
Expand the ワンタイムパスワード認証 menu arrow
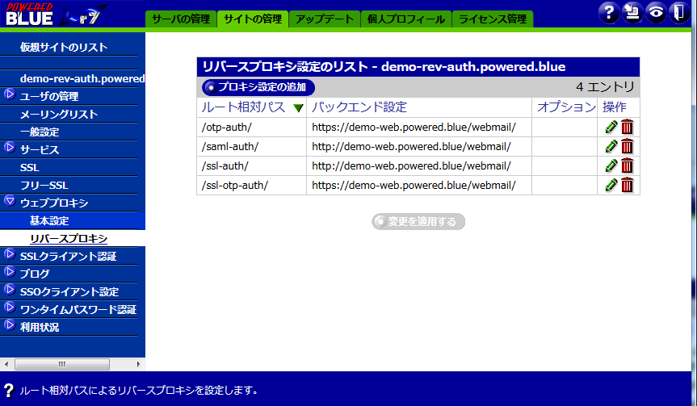point(10,308)
